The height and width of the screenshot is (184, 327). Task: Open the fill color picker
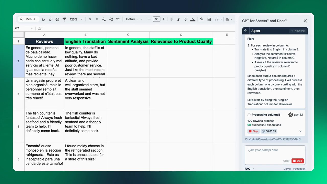tap(202, 19)
